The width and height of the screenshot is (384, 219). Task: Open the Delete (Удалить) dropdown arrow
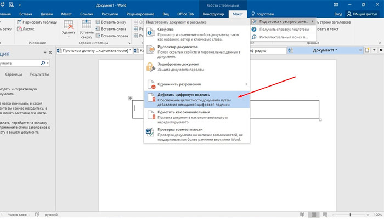tap(69, 37)
